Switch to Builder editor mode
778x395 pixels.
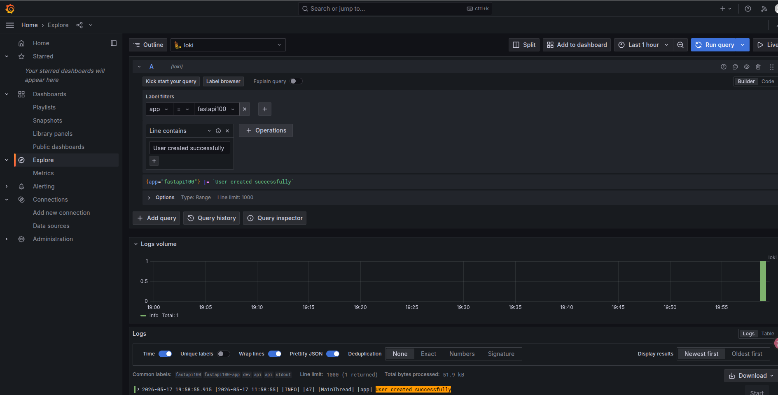(746, 81)
